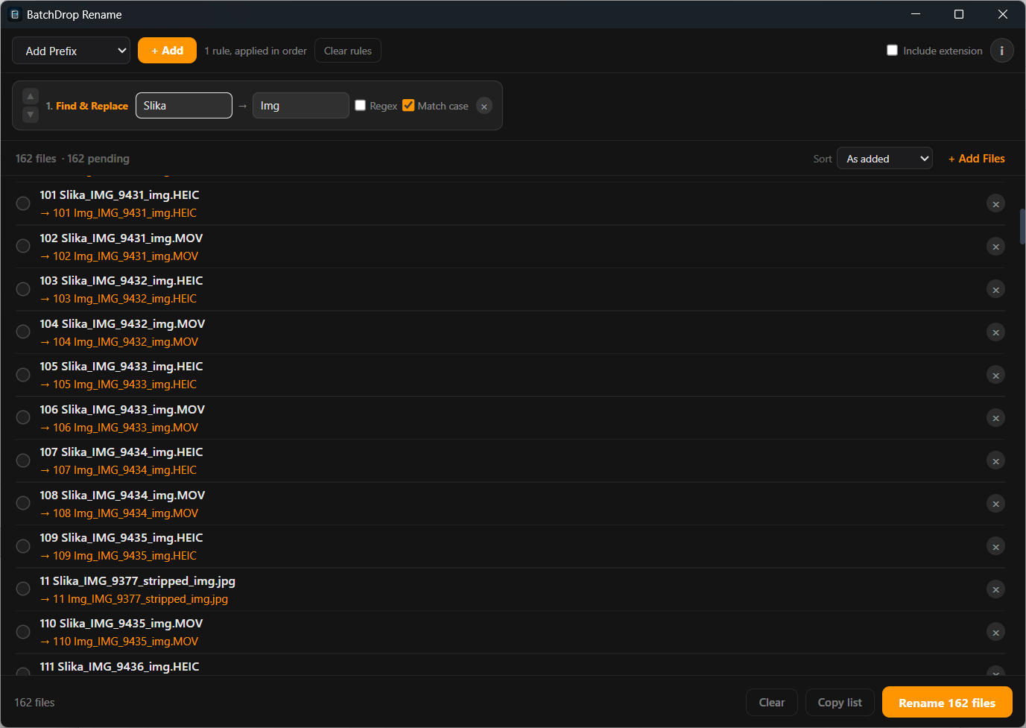The width and height of the screenshot is (1026, 728).
Task: Remove file 107 Slika_IMG_9434_img.HEIC from list
Action: (995, 460)
